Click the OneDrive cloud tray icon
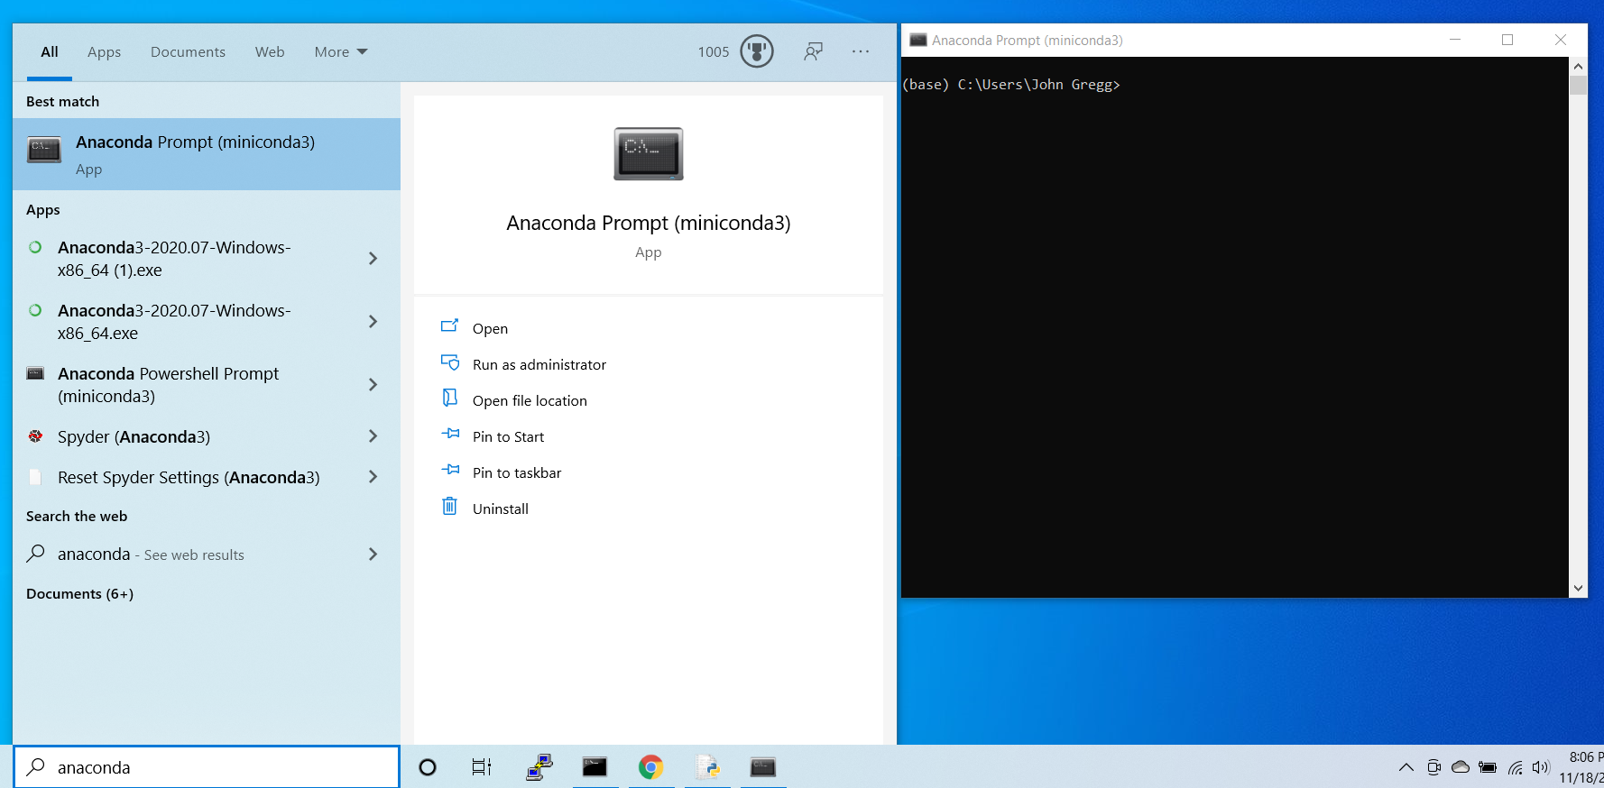Screen dimensions: 1604x788 1461,768
